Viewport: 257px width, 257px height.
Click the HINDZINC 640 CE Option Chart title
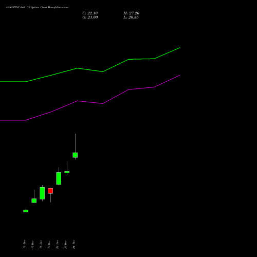point(37,8)
